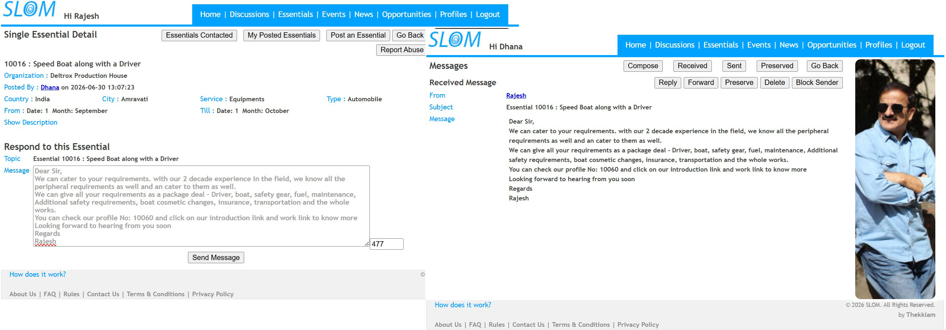This screenshot has width=946, height=330.
Task: Open About Us in Rajesh's footer
Action: (x=23, y=294)
